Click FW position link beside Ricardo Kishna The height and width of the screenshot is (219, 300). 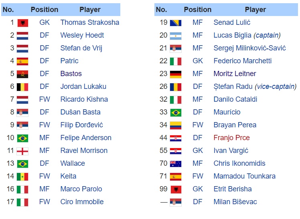(45, 99)
